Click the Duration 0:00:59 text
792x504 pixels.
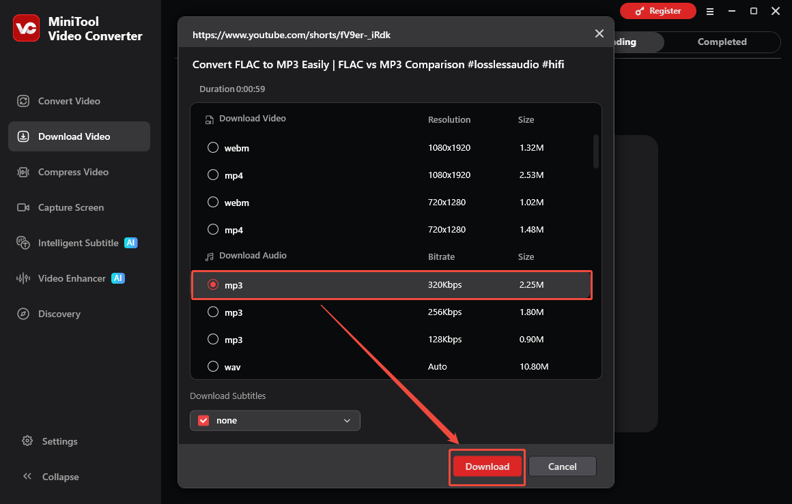pos(232,89)
